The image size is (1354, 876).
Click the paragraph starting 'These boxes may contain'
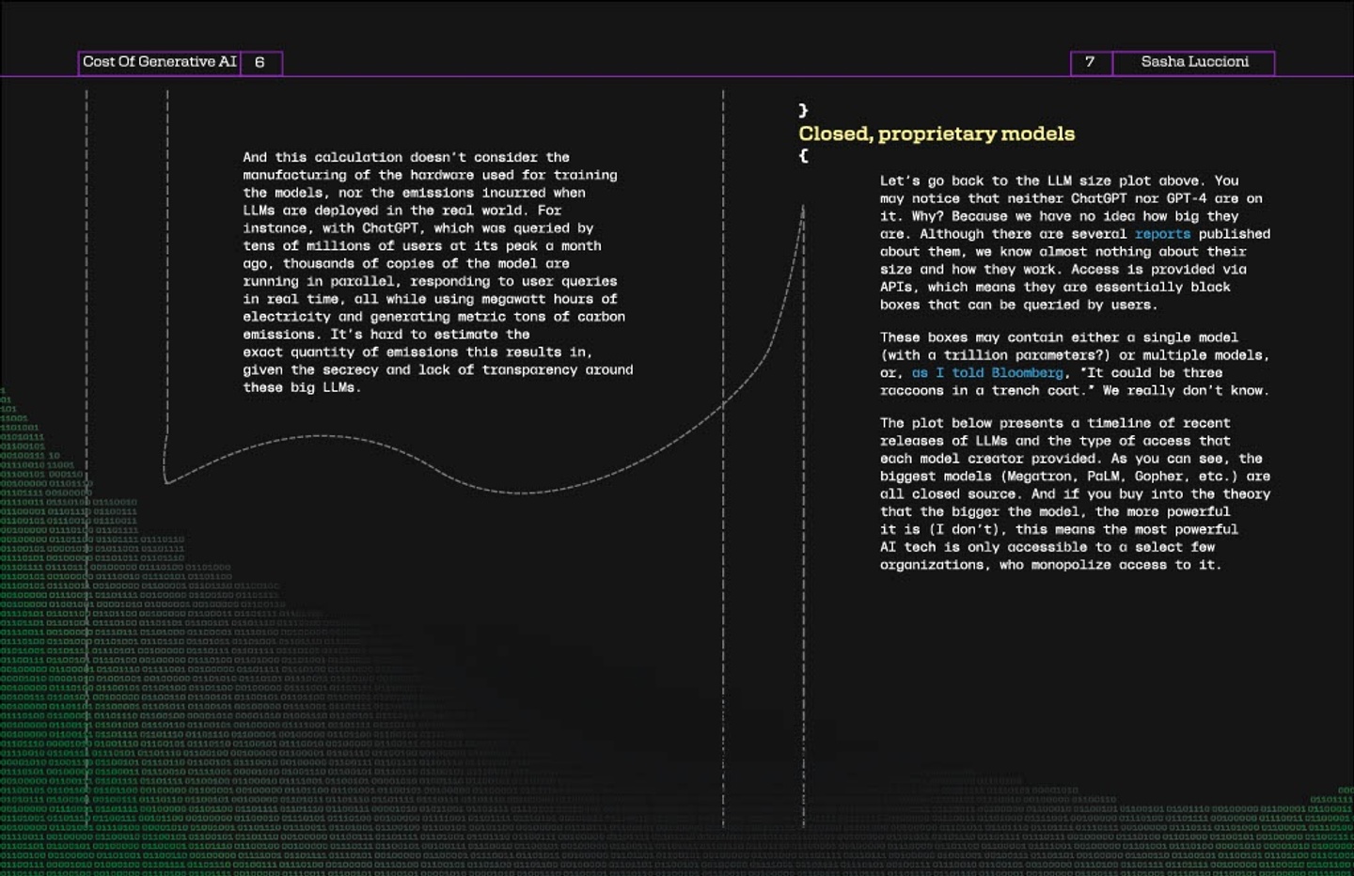pyautogui.click(x=1075, y=364)
